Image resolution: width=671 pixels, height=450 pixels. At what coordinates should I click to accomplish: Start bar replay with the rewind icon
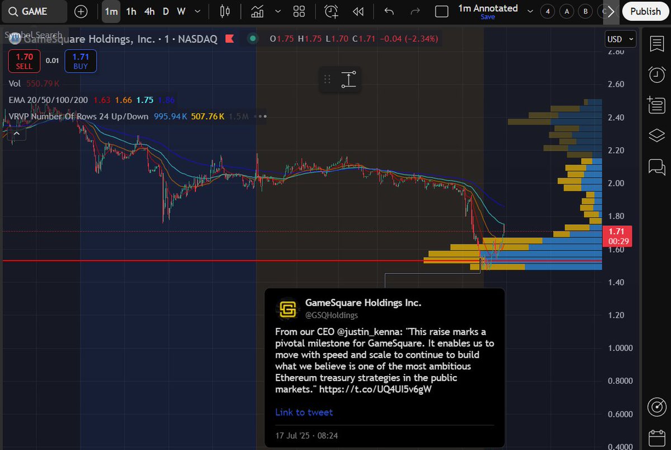click(x=358, y=11)
